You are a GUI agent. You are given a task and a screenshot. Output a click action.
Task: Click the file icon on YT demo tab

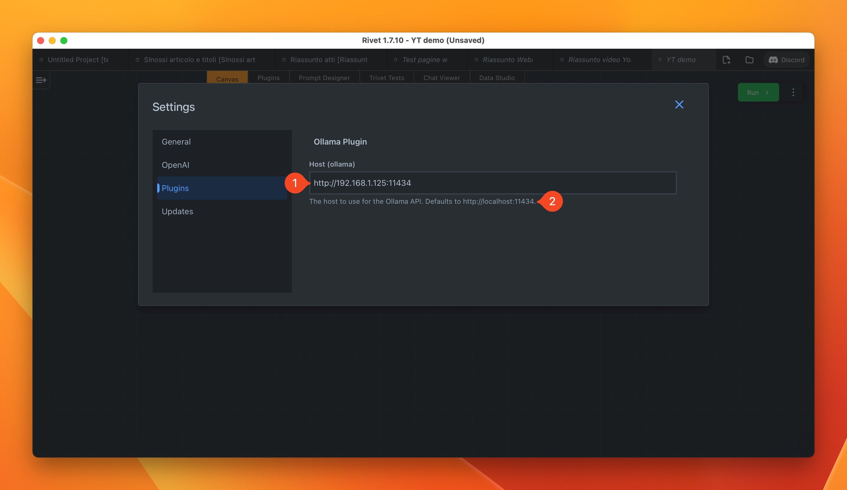point(660,60)
